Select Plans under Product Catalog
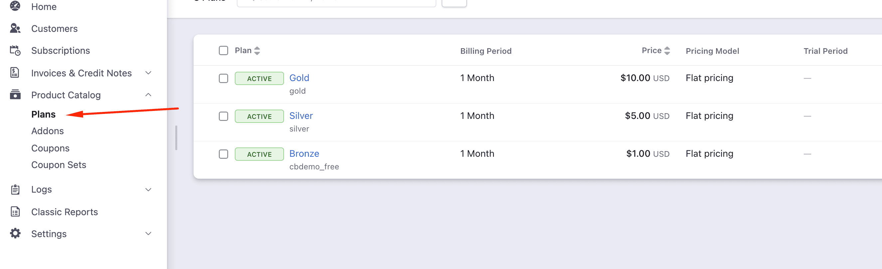Viewport: 882px width, 269px height. coord(44,114)
